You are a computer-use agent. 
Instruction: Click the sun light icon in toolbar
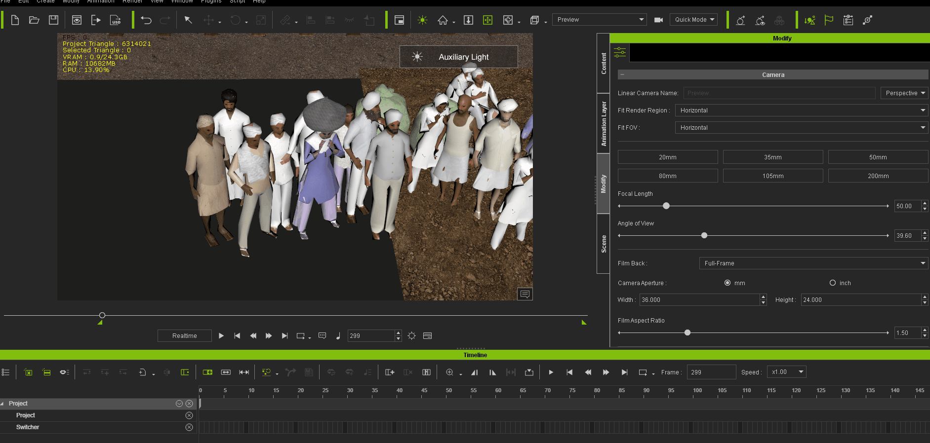[x=422, y=20]
